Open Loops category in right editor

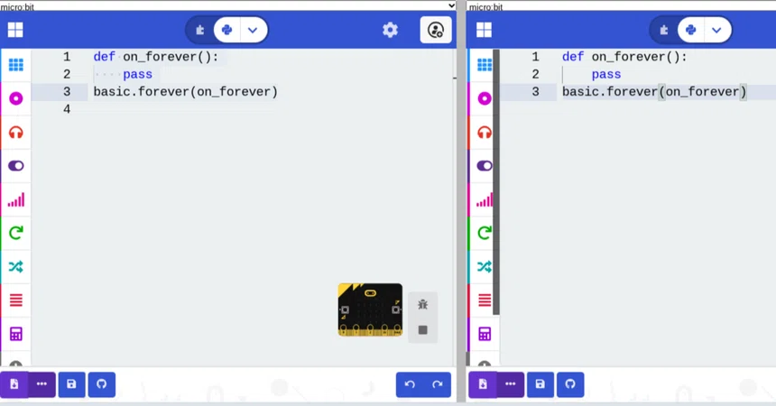tap(484, 233)
